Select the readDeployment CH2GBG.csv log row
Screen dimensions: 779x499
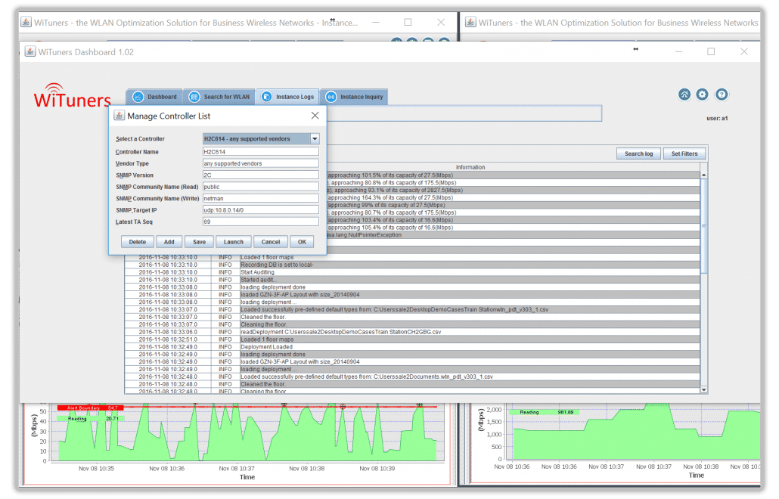tap(412, 332)
